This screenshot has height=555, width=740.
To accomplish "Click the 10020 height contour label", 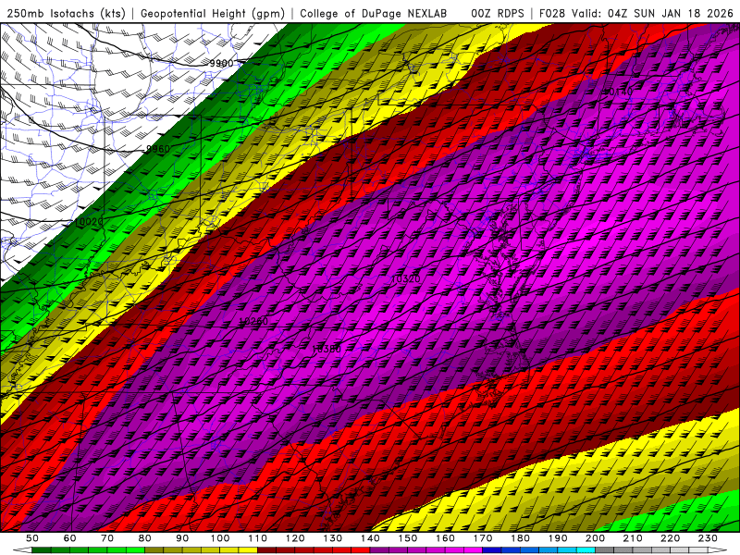I will click(88, 221).
